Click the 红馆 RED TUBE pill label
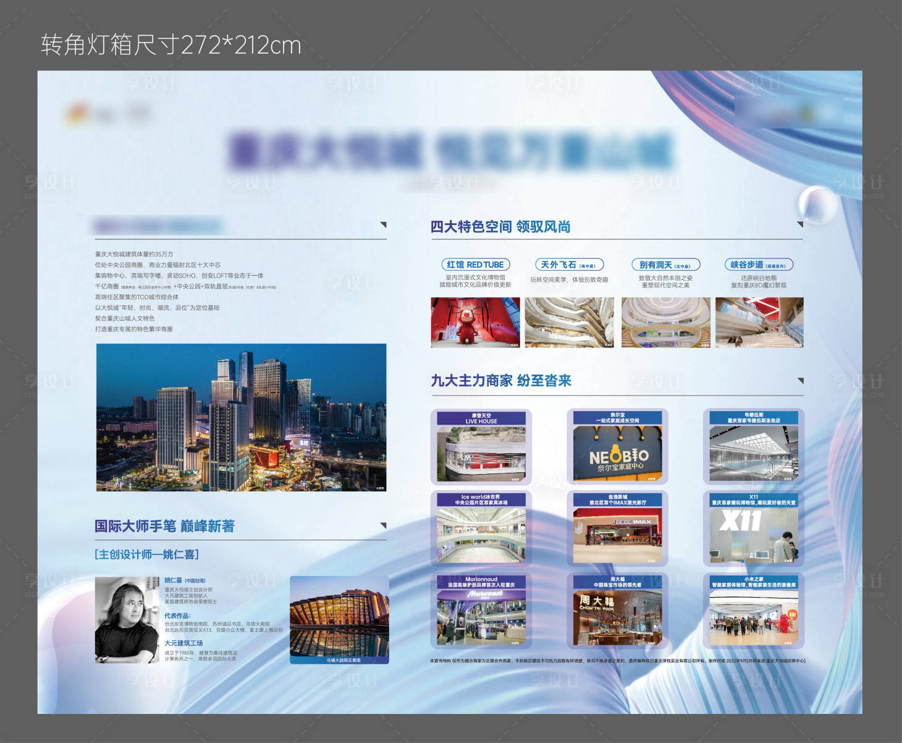Screen dimensions: 902x743 coord(476,265)
